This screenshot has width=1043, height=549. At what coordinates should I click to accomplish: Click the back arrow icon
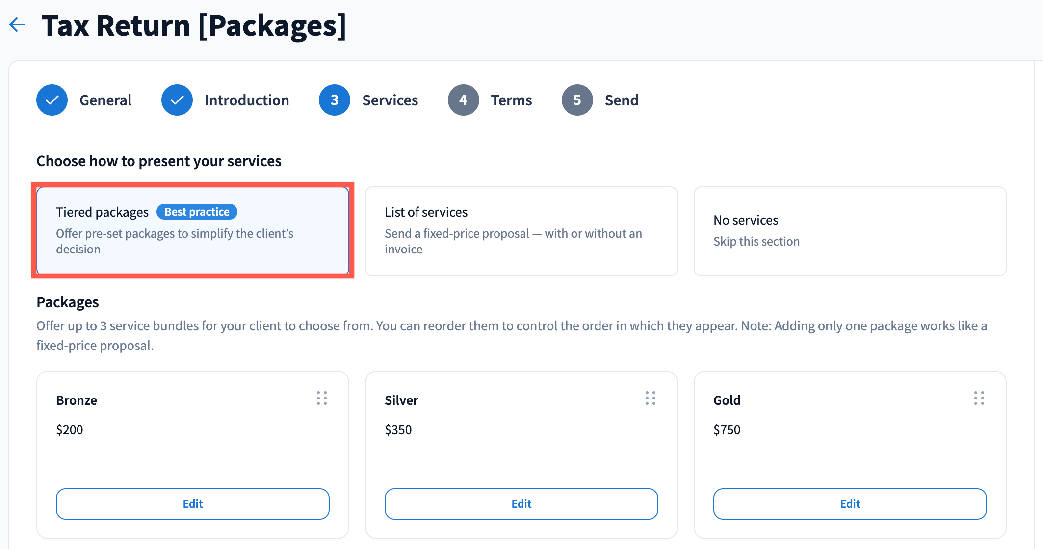17,25
